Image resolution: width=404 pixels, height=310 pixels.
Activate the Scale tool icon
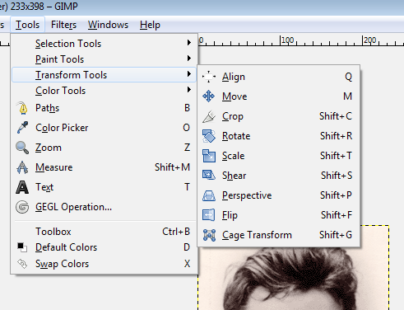pyautogui.click(x=209, y=156)
